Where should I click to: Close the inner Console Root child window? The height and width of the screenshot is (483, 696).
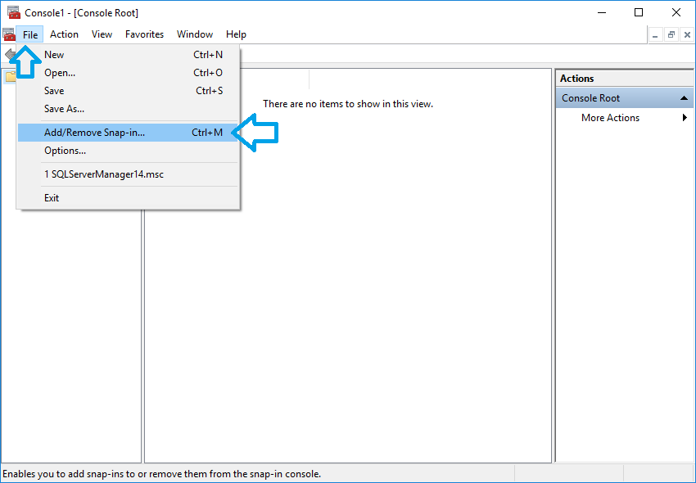pyautogui.click(x=686, y=34)
